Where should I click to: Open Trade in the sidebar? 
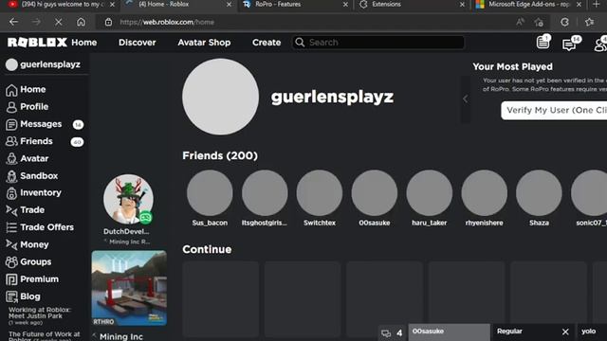tap(26, 210)
